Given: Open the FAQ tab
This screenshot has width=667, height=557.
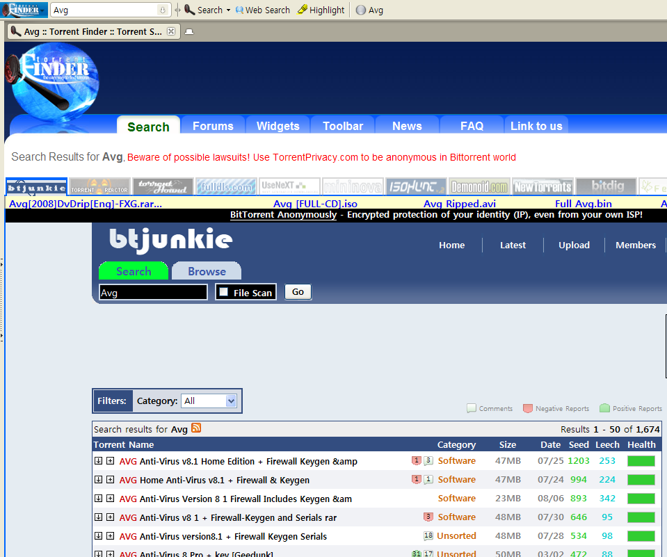Looking at the screenshot, I should (472, 126).
